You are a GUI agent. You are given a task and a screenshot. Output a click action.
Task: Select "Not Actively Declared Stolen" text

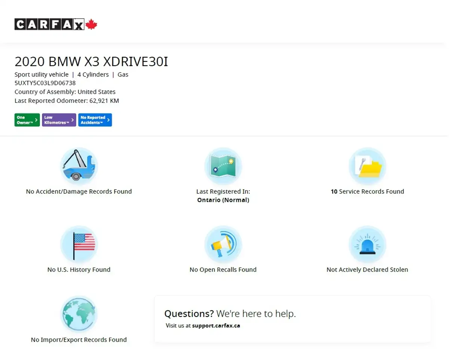tap(367, 270)
